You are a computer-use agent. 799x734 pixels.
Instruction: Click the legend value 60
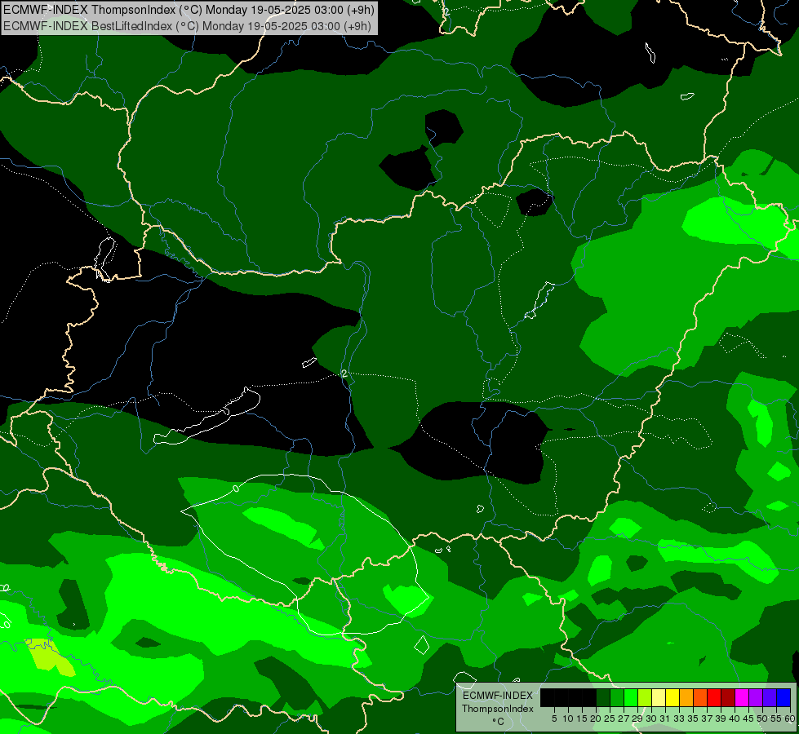pos(790,719)
